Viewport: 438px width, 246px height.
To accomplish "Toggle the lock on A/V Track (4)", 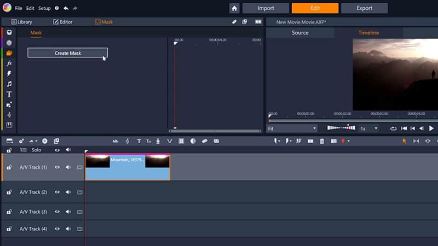I will coord(9,229).
